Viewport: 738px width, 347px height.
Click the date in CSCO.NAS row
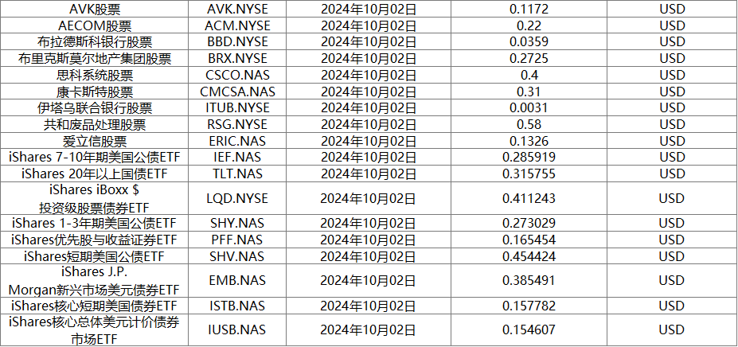tap(369, 75)
